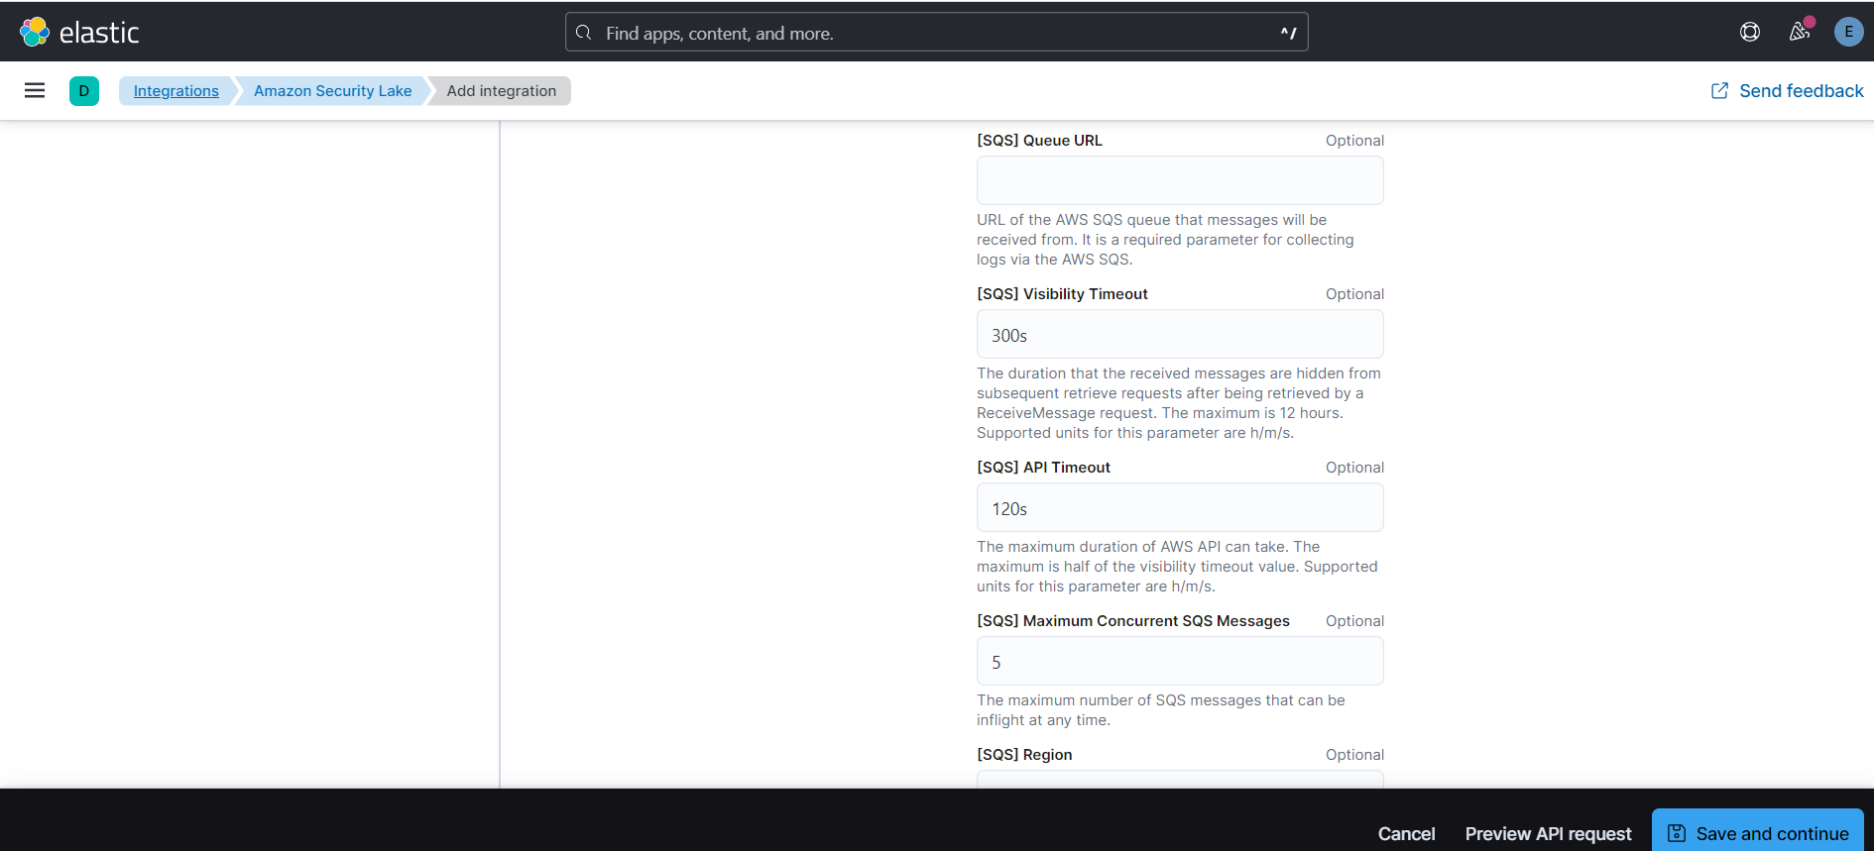The image size is (1874, 851).
Task: Click Save and continue button
Action: tap(1757, 832)
